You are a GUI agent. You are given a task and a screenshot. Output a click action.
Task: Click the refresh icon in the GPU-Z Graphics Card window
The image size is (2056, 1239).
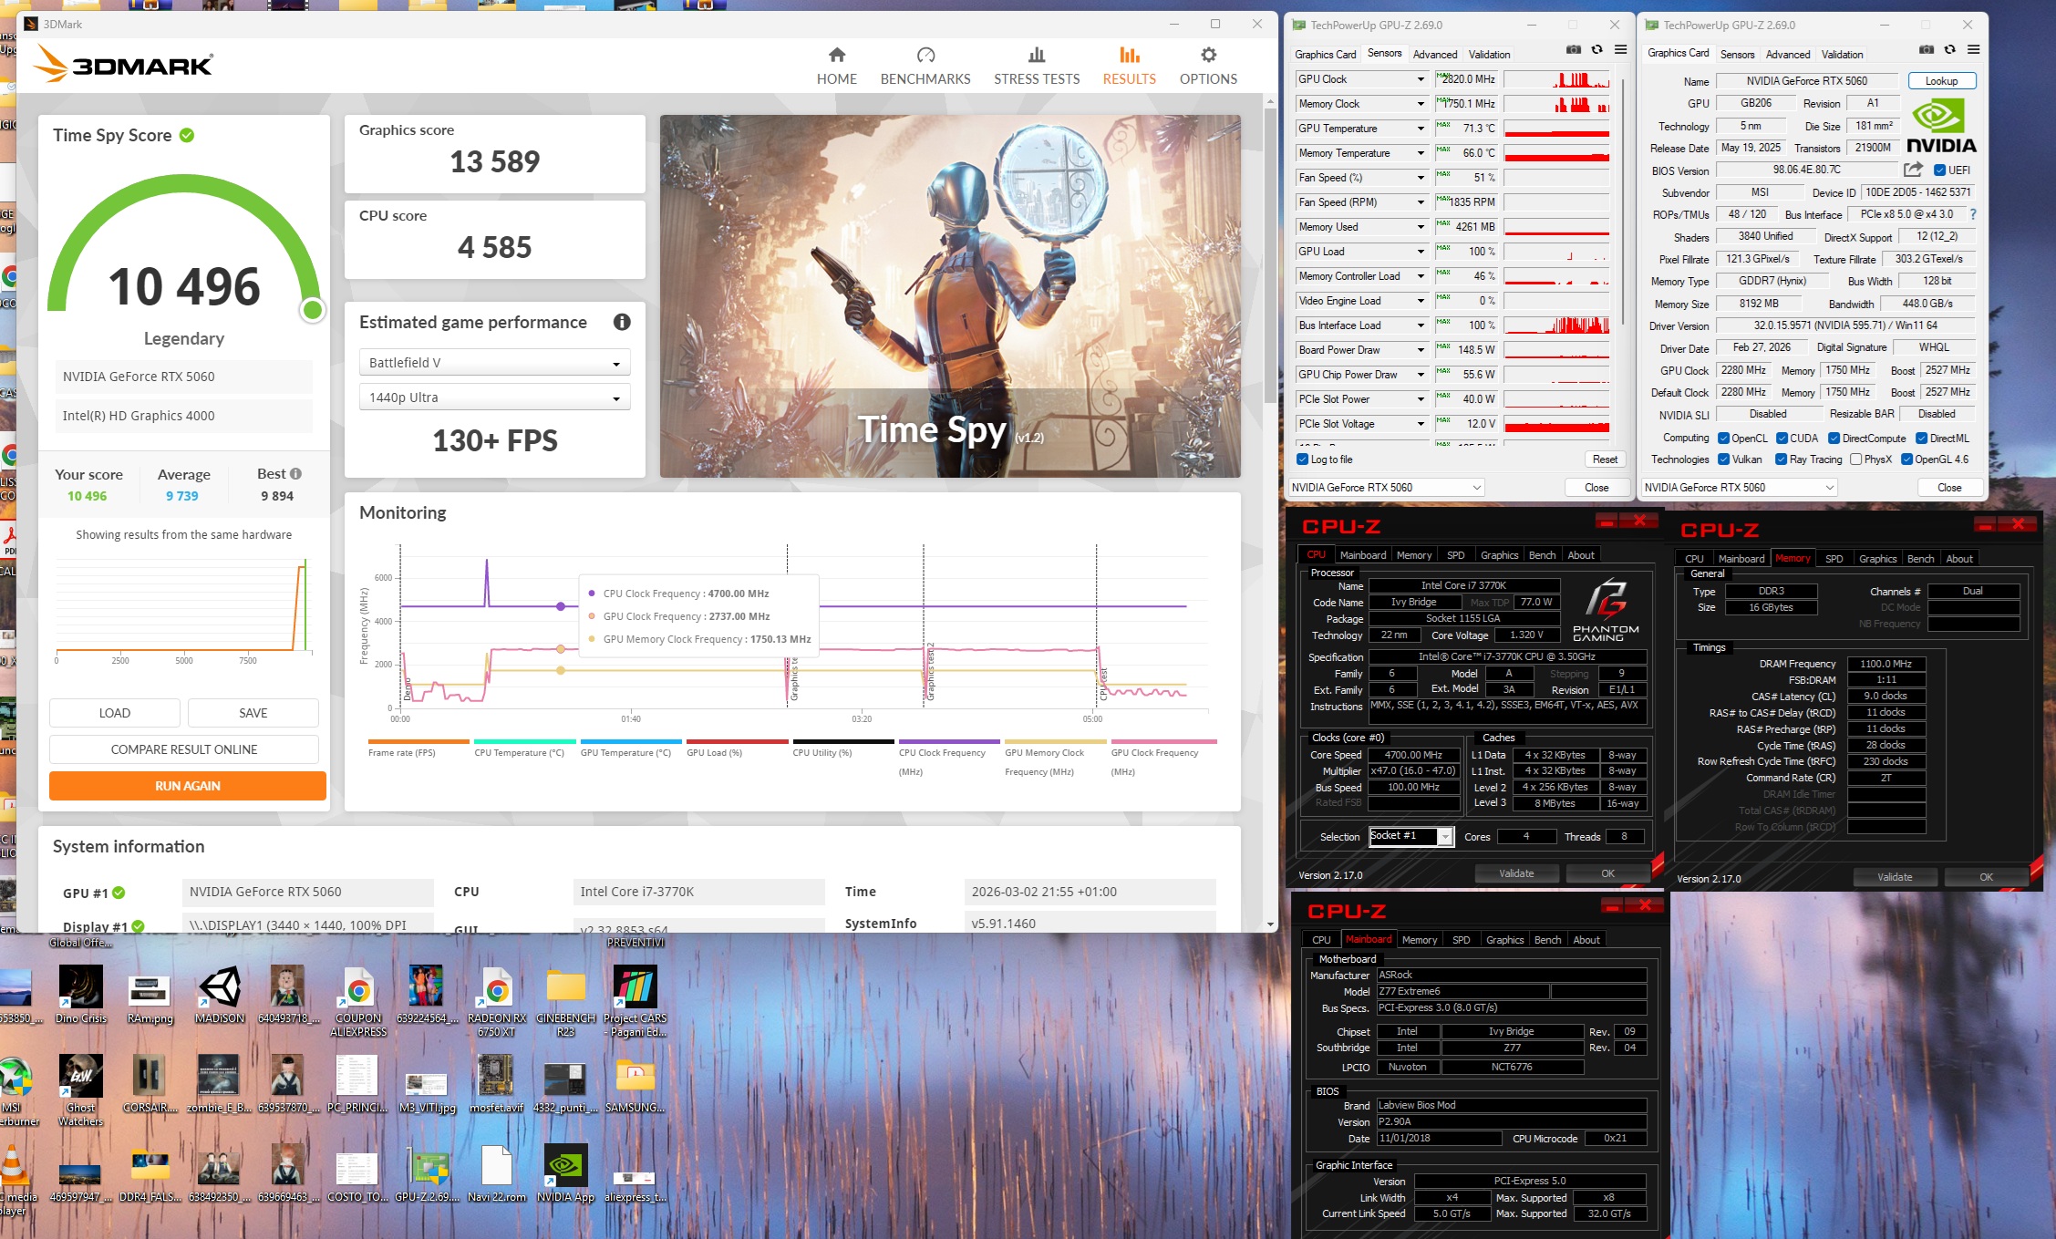point(1949,50)
